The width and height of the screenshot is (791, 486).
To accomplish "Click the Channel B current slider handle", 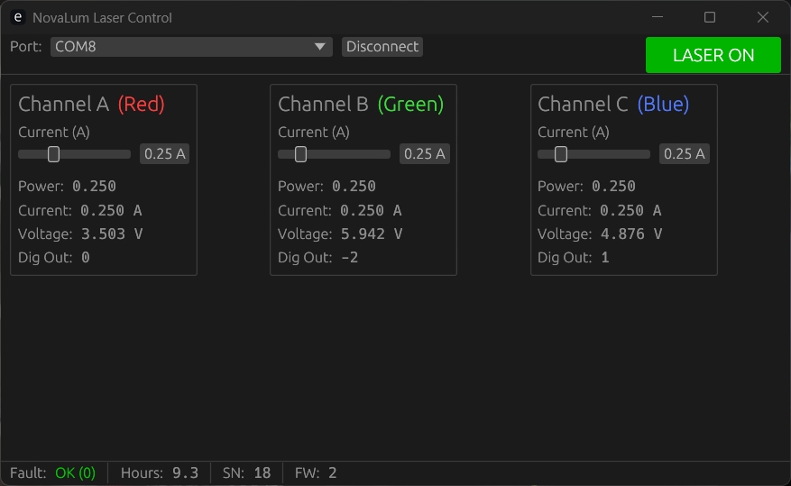I will [301, 154].
